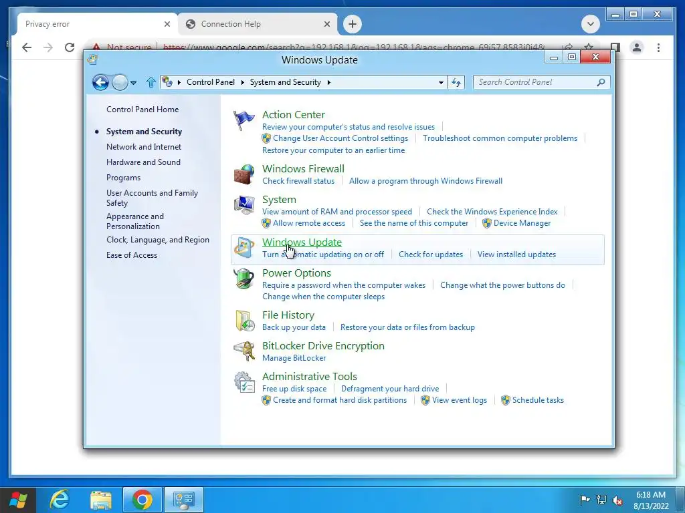685x513 pixels.
Task: Open the Administrative Tools gear icon
Action: pyautogui.click(x=243, y=381)
